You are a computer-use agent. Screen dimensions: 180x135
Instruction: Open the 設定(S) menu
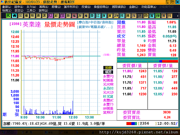point(19,10)
